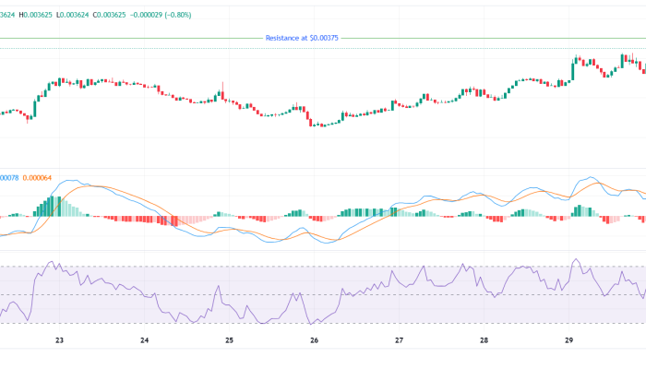The width and height of the screenshot is (646, 369).
Task: Click the date label 28 on time axis
Action: 484,340
